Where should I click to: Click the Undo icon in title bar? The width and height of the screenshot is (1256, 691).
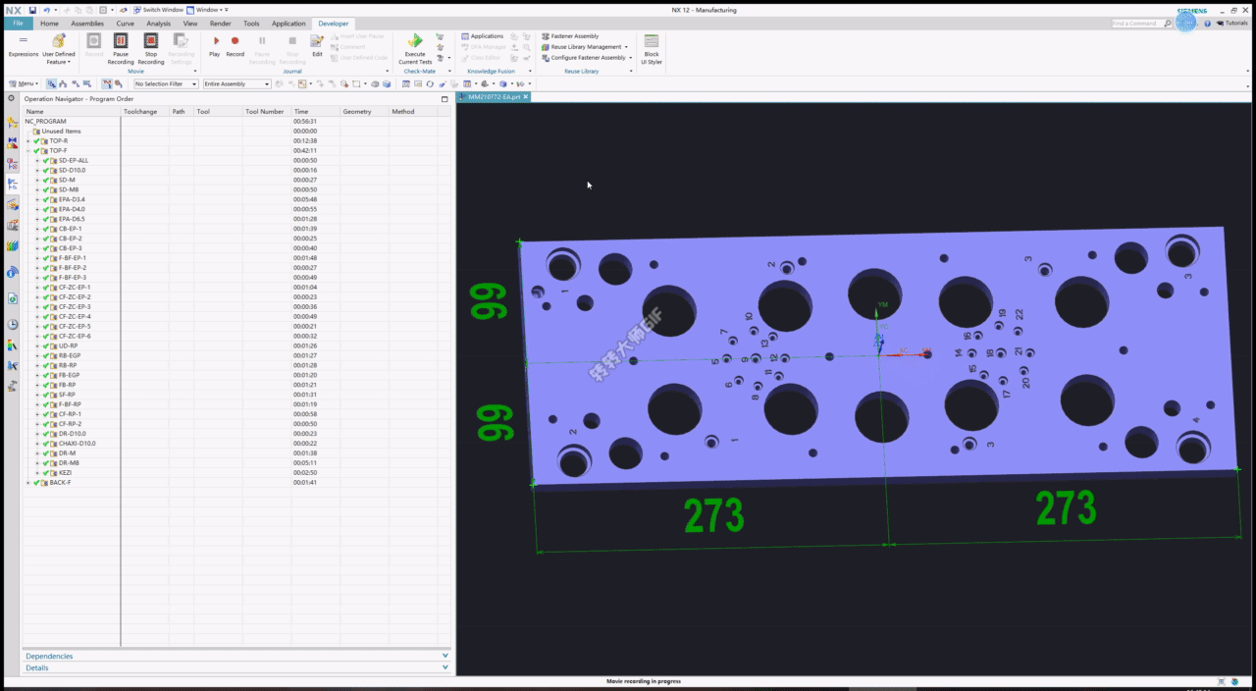point(46,10)
